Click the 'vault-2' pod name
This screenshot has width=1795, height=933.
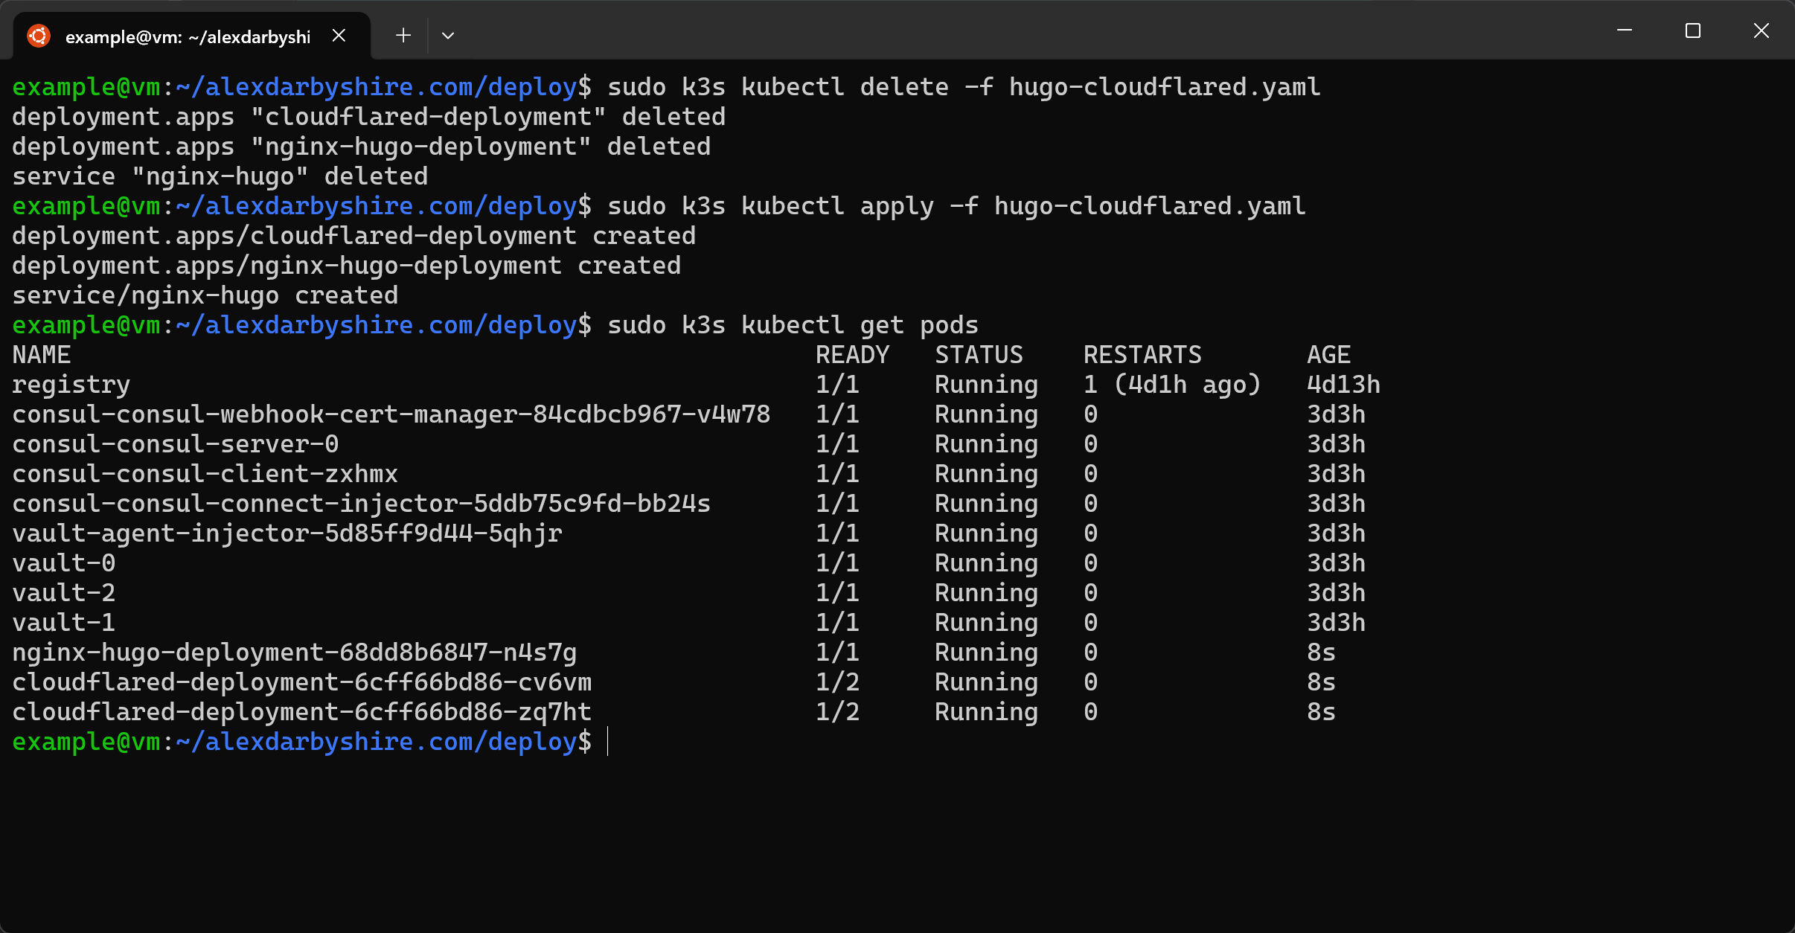click(64, 593)
